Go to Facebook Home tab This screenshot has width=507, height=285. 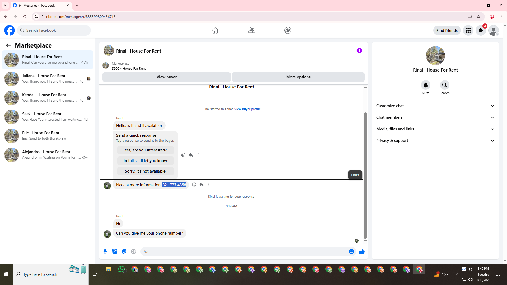coord(215,30)
